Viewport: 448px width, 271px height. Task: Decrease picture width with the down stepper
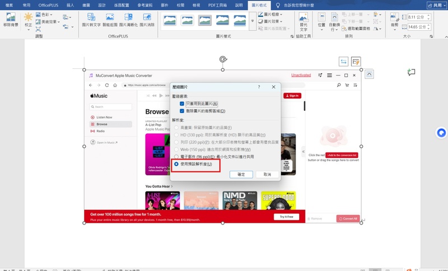click(428, 29)
